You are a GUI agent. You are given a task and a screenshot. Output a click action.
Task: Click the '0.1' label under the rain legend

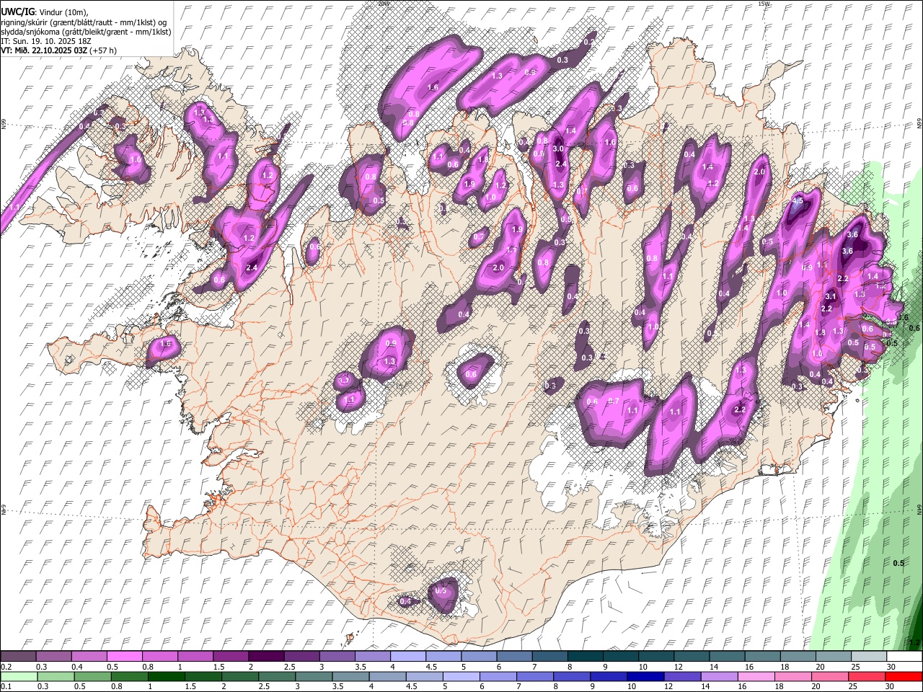pos(6,687)
